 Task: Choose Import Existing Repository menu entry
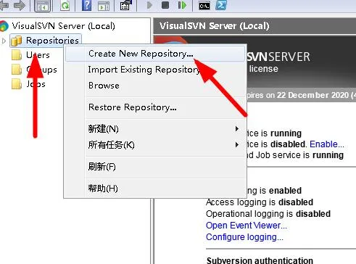pyautogui.click(x=155, y=70)
